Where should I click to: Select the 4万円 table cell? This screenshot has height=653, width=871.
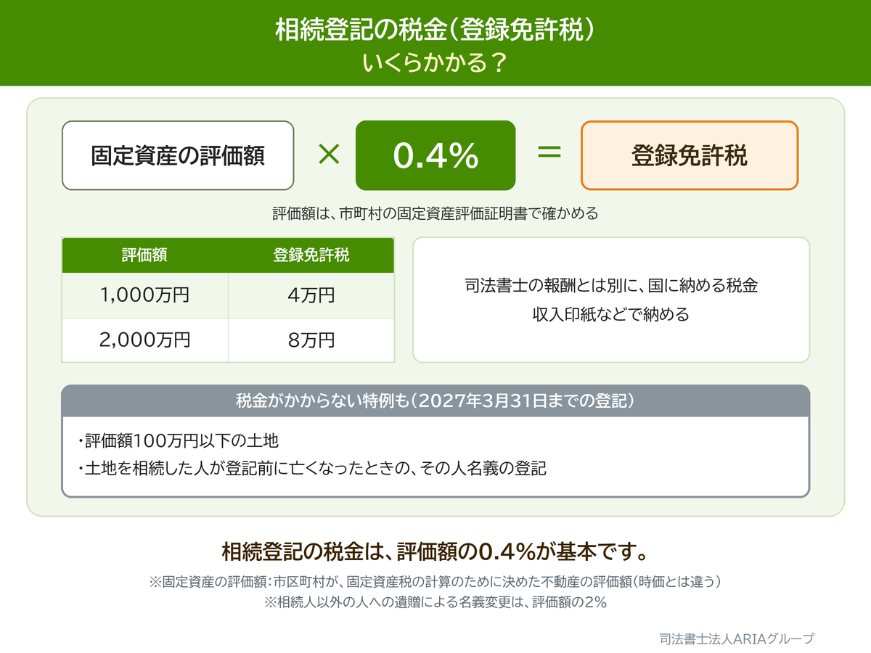tap(311, 295)
